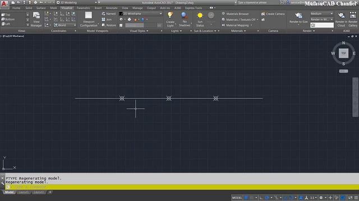This screenshot has height=201, width=359.
Task: Open Render in Window dropdown
Action: pos(321,20)
